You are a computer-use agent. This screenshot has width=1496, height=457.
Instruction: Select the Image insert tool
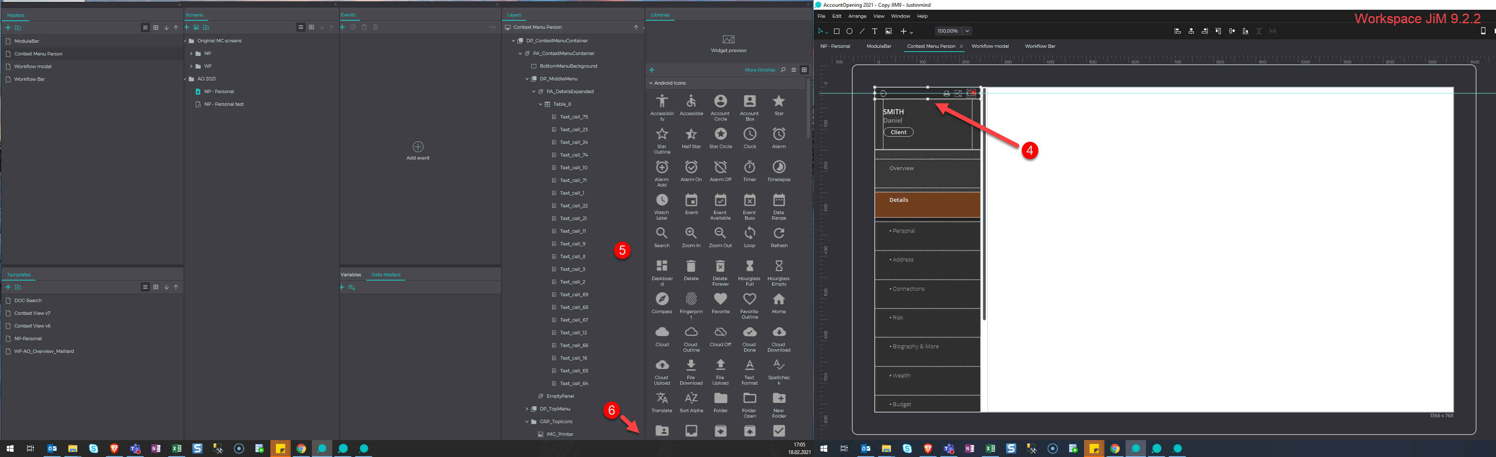coord(889,31)
